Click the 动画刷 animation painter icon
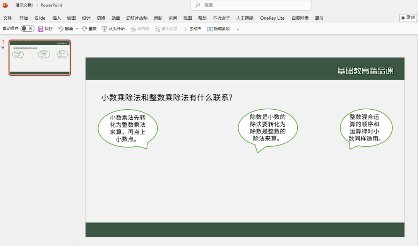The height and width of the screenshot is (246, 418). point(133,29)
